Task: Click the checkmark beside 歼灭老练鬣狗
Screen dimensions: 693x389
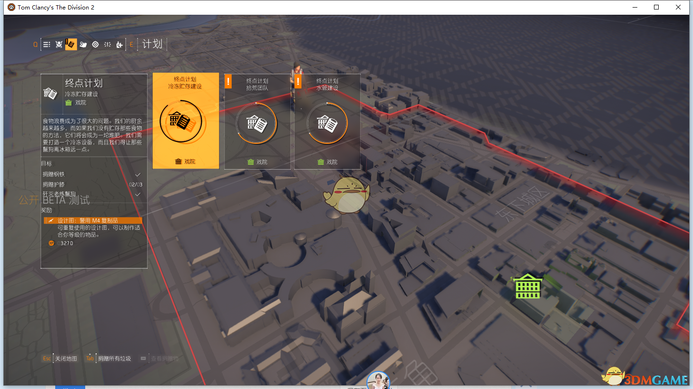Action: pos(138,194)
